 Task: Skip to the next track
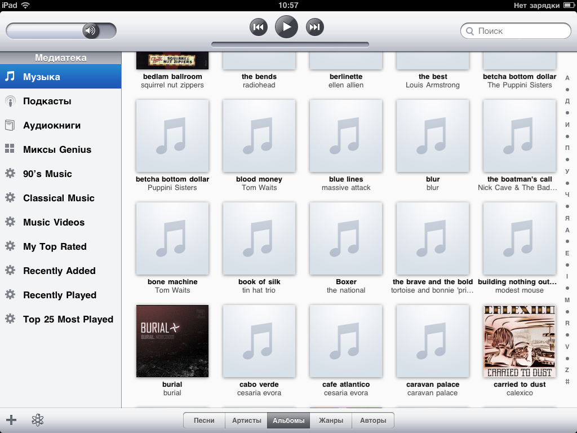click(315, 26)
